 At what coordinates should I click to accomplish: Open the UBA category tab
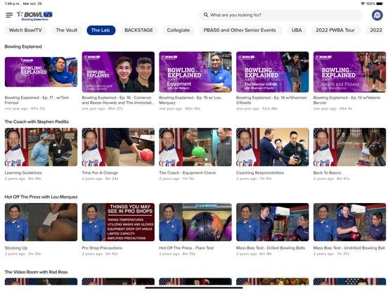click(x=297, y=30)
